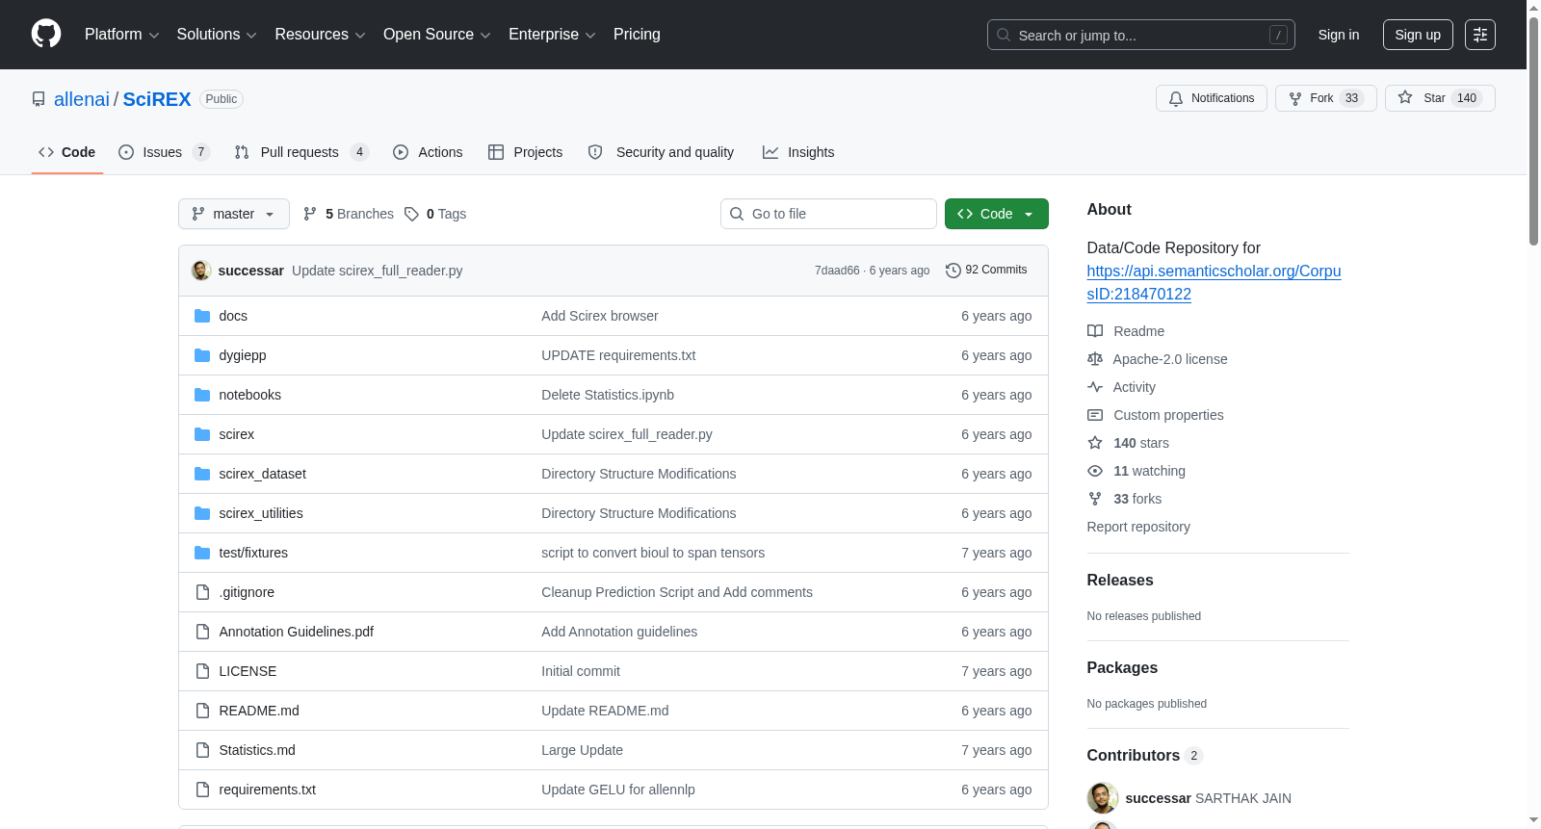The image size is (1541, 829).
Task: Click the .gitignore file icon
Action: point(202,592)
